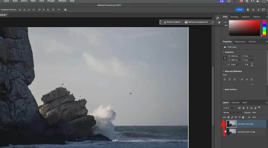Toggle the width and height link
Viewport: 268px width, 148px height.
click(225, 58)
